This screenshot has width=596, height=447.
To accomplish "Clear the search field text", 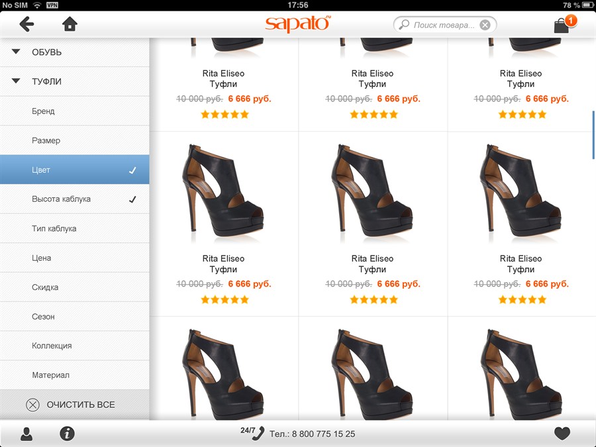I will click(485, 25).
